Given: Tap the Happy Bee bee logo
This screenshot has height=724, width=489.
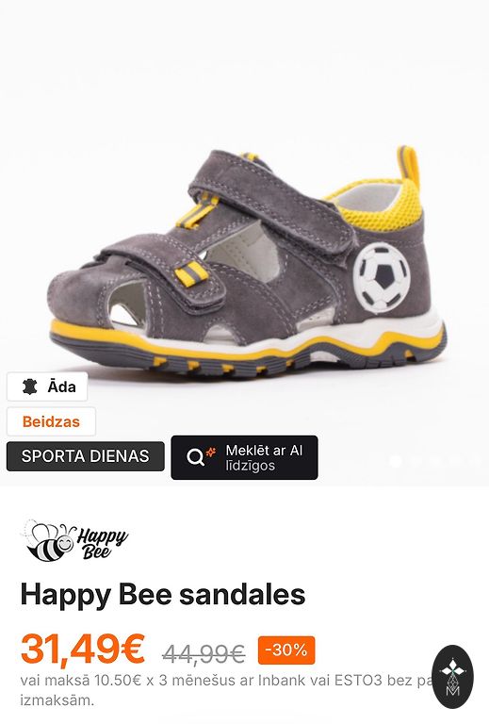Looking at the screenshot, I should [47, 540].
